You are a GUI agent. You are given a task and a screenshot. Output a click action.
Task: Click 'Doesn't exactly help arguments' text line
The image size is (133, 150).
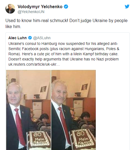click(64, 59)
